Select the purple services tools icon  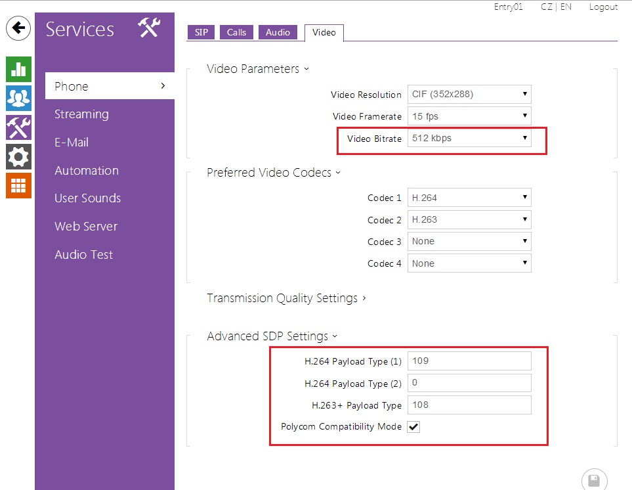pos(19,127)
